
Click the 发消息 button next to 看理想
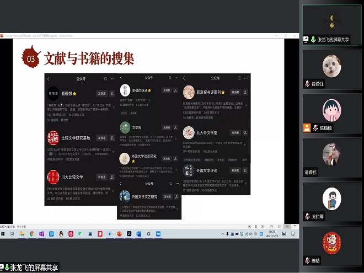[x=102, y=93]
